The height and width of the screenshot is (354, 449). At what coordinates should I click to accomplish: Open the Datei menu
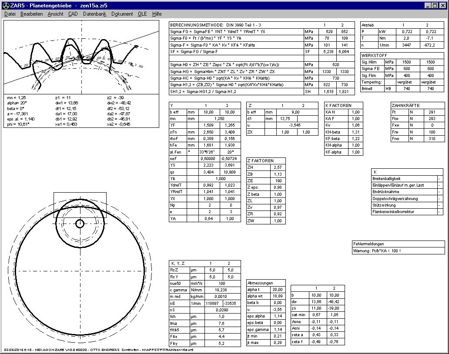[x=10, y=14]
